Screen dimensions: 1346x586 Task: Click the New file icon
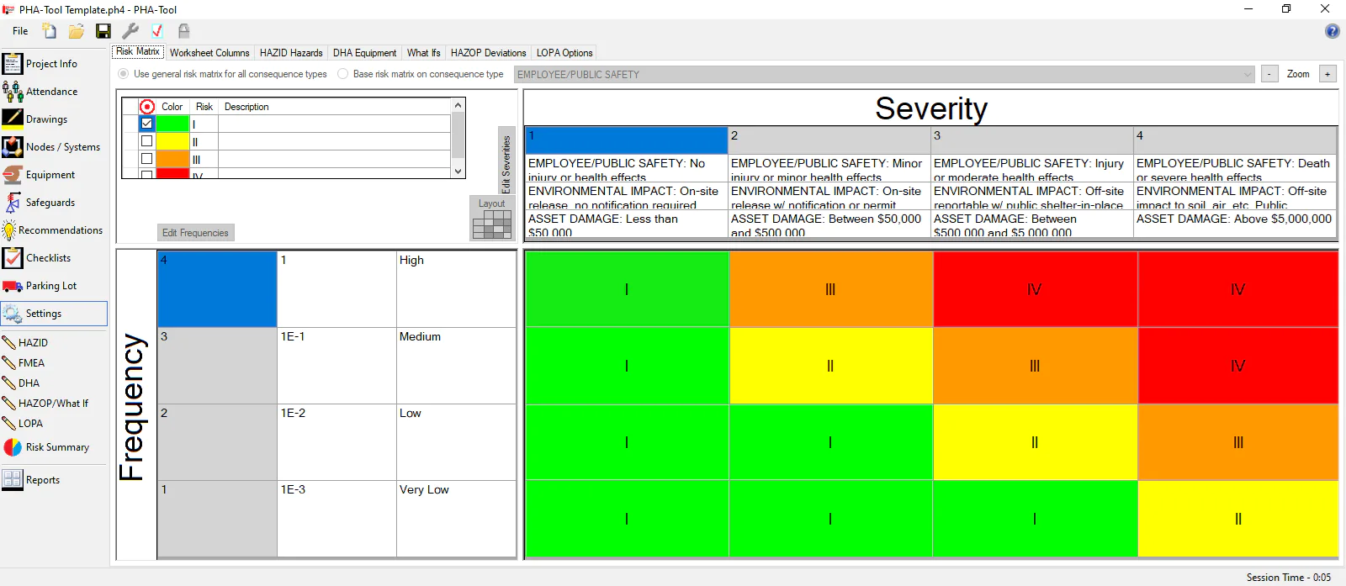(50, 31)
